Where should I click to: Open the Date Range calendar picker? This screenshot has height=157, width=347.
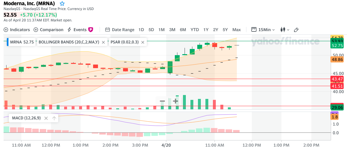tap(120, 30)
